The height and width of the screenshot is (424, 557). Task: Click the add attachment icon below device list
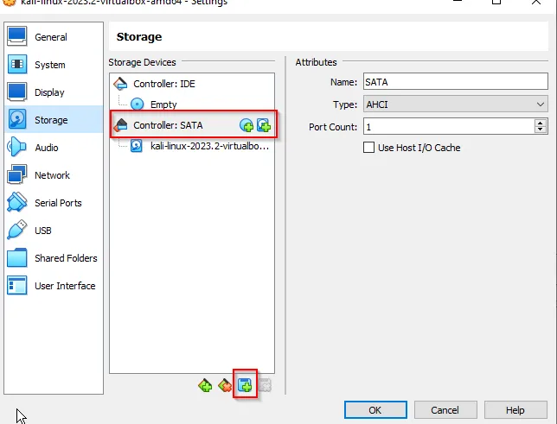pyautogui.click(x=245, y=386)
